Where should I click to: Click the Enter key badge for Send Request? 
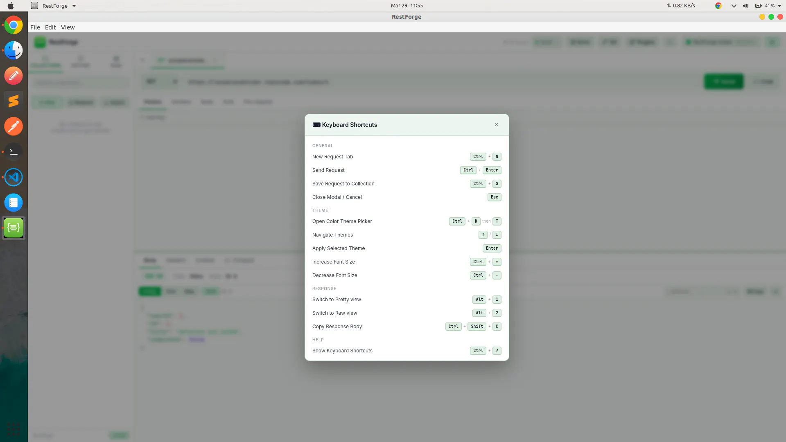click(492, 170)
